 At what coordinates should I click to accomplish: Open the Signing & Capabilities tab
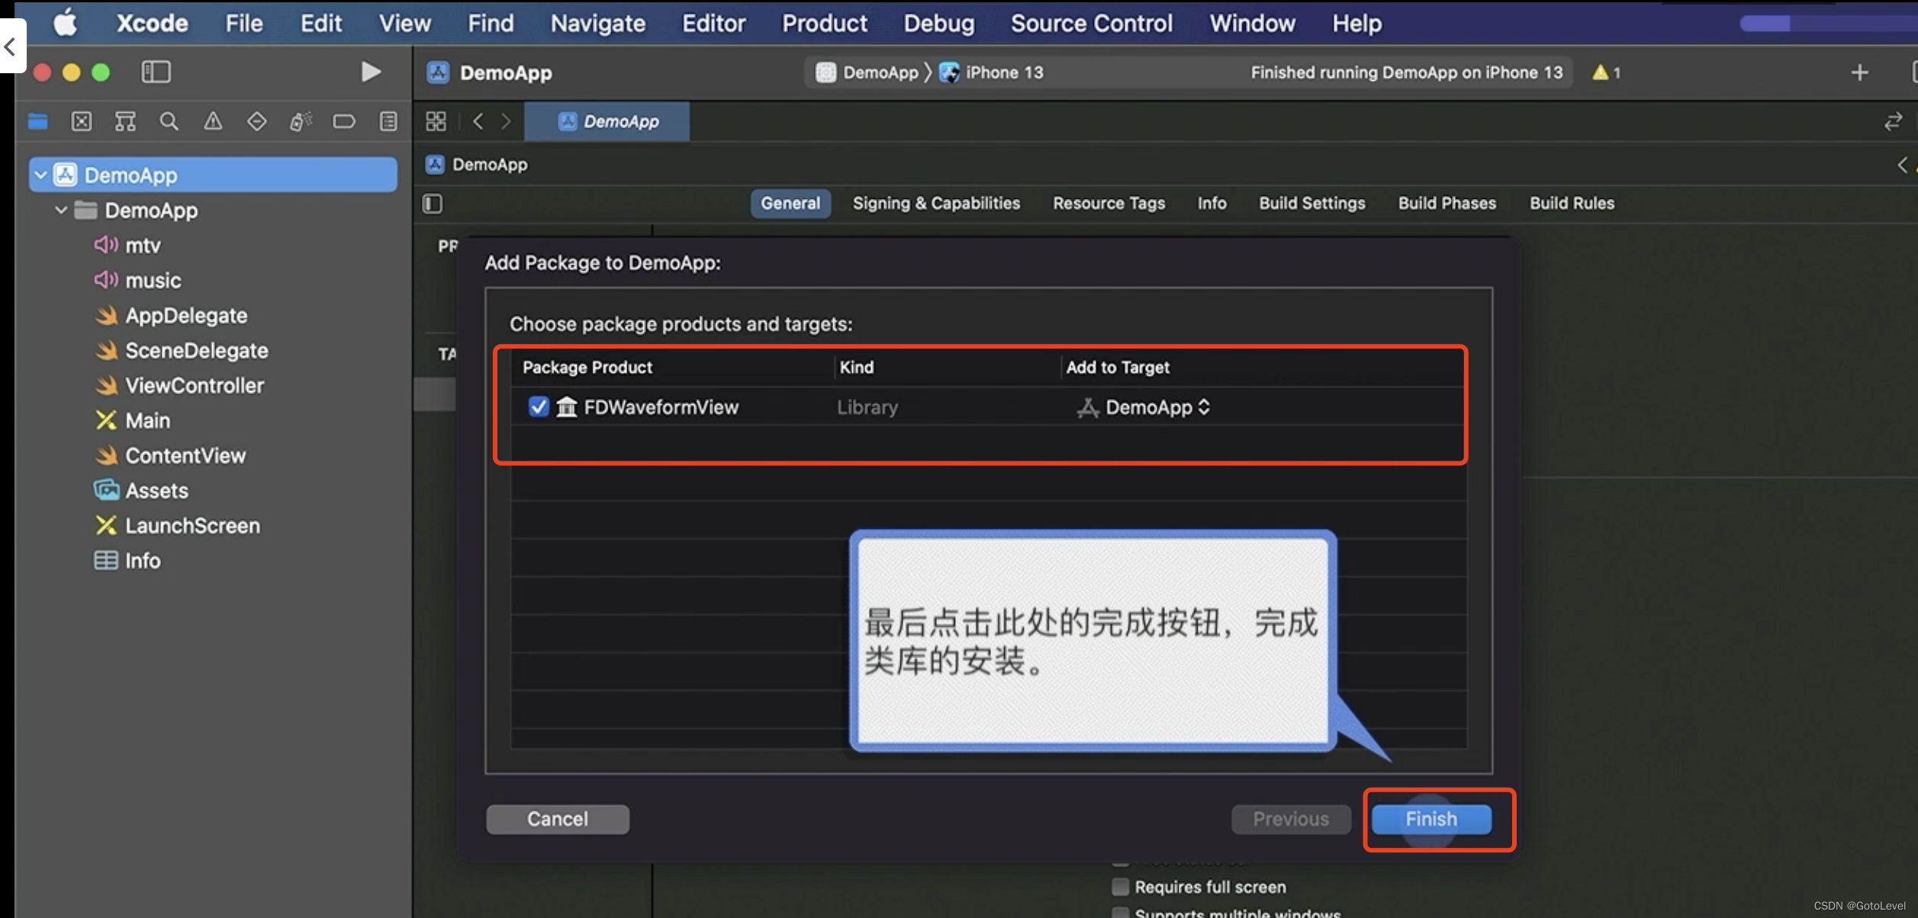937,203
